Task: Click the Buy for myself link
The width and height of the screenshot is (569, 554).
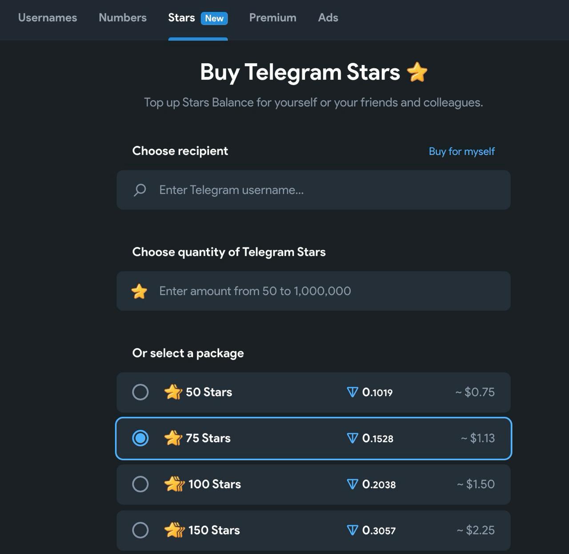Action: (461, 151)
